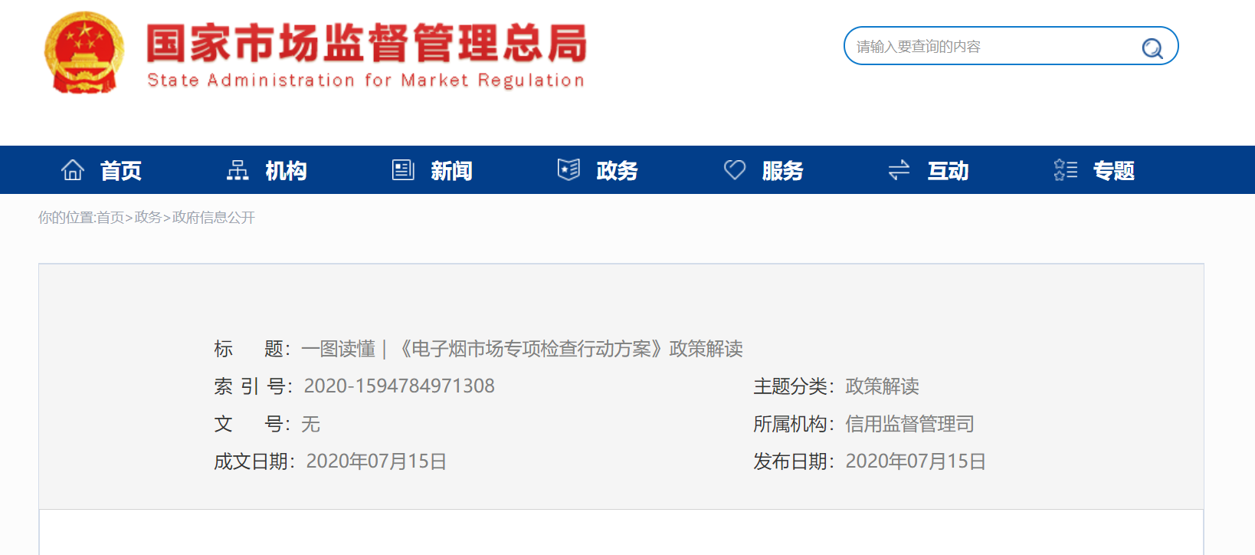Click the 发布日期 value 2020年07月15日

(x=916, y=461)
